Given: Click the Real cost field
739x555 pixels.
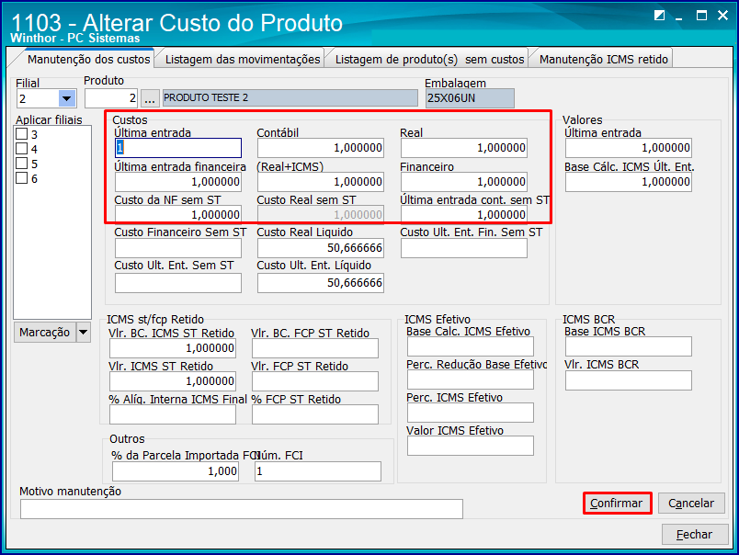Looking at the screenshot, I should point(464,148).
